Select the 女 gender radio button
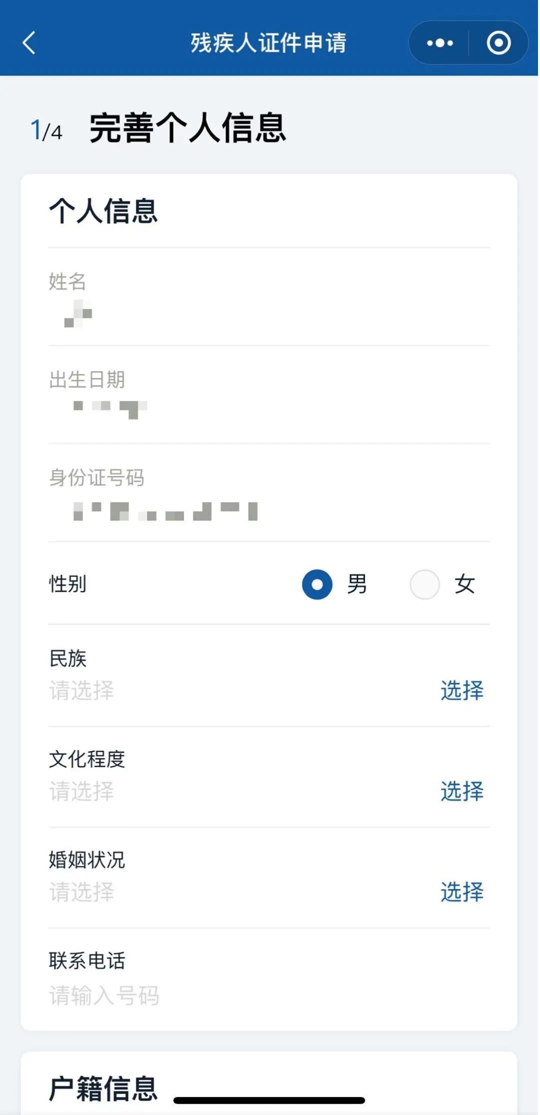The width and height of the screenshot is (540, 1115). pos(424,584)
